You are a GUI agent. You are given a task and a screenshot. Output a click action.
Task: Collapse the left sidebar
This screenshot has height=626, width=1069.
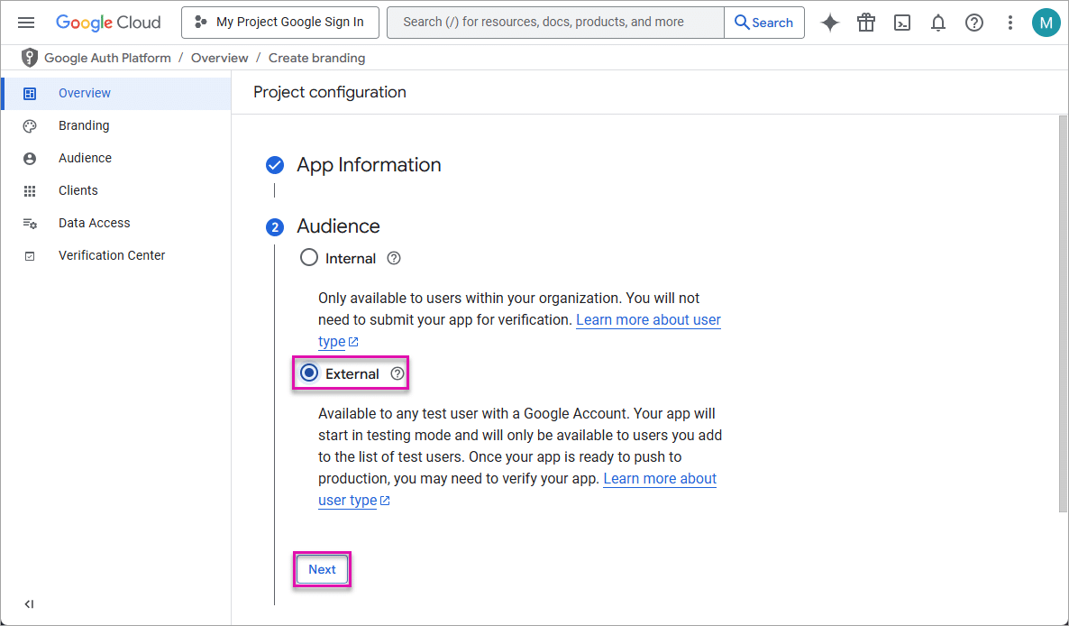click(x=28, y=603)
